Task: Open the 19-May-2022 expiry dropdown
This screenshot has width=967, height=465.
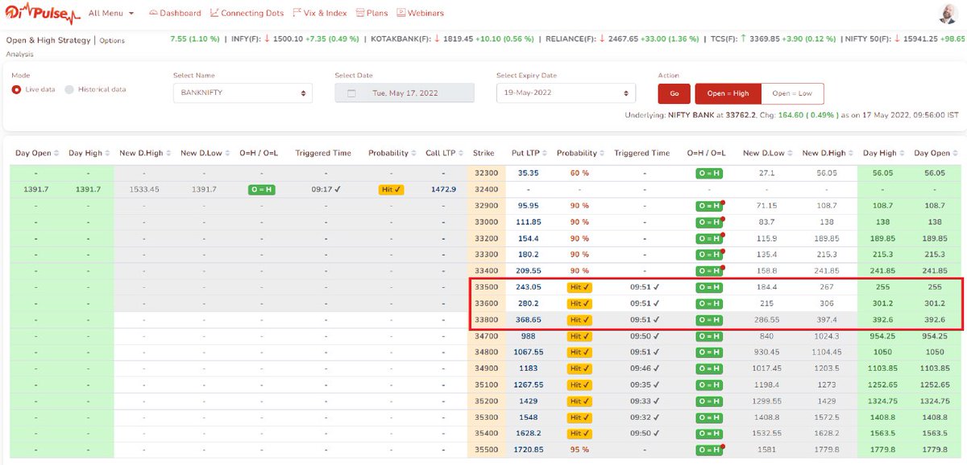Action: pyautogui.click(x=566, y=93)
